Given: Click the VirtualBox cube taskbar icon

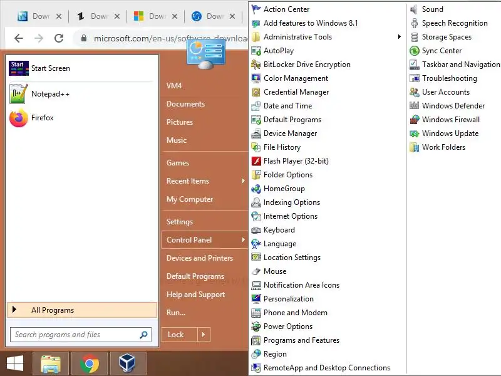Looking at the screenshot, I should [128, 363].
